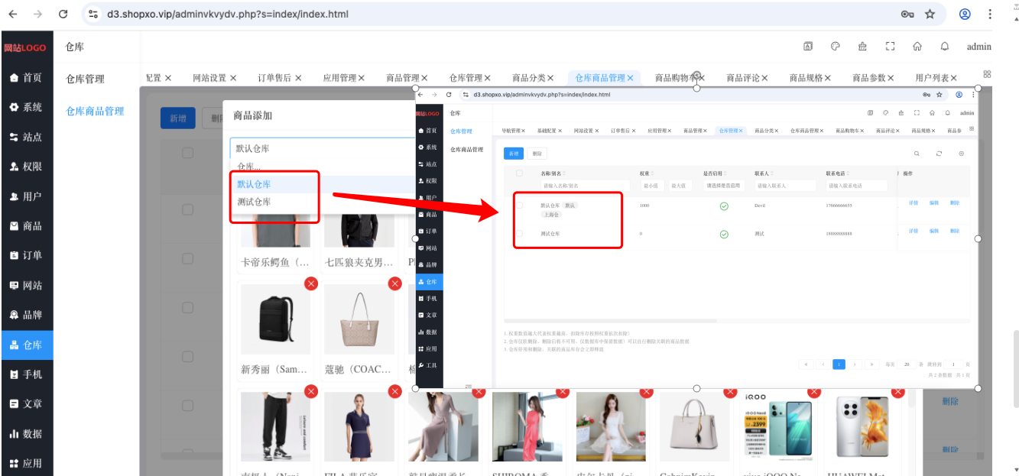
Task: Select 仓库商品管理 in the submenu
Action: coord(95,111)
